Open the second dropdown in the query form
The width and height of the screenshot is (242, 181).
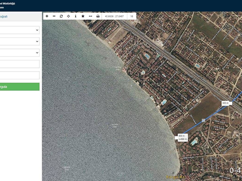click(x=19, y=41)
